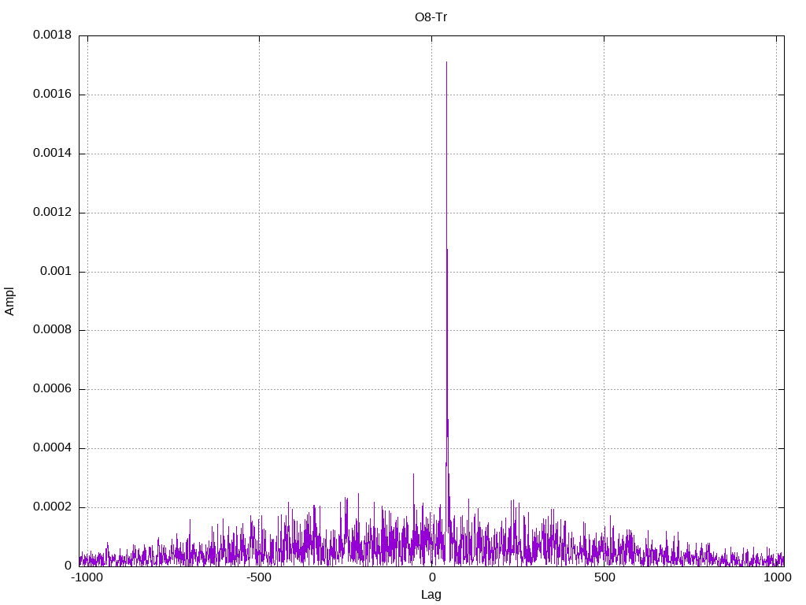
Task: Click the 0 tick label on y-axis
Action: 68,566
